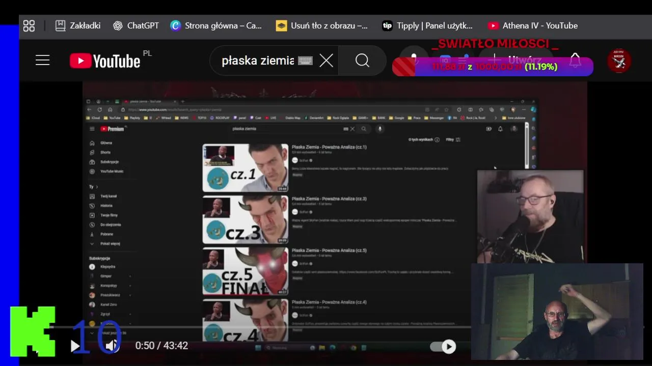This screenshot has width=652, height=366.
Task: Open the notifications bell
Action: pyautogui.click(x=575, y=60)
